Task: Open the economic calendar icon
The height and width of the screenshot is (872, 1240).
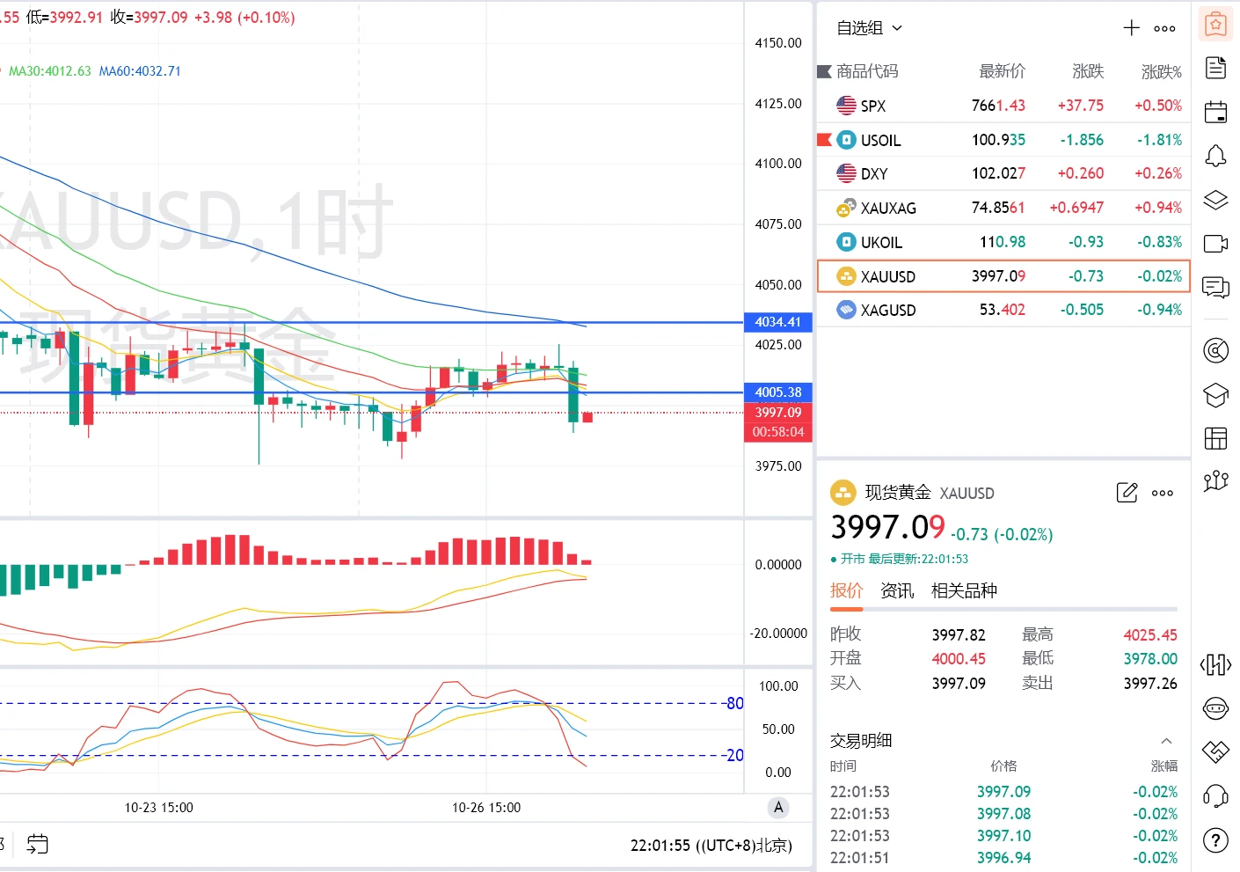Action: tap(1215, 112)
